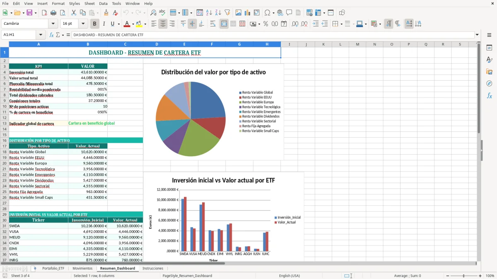This screenshot has height=279, width=497.
Task: Click the Add Sheet button beside the tabs
Action: tap(35, 268)
